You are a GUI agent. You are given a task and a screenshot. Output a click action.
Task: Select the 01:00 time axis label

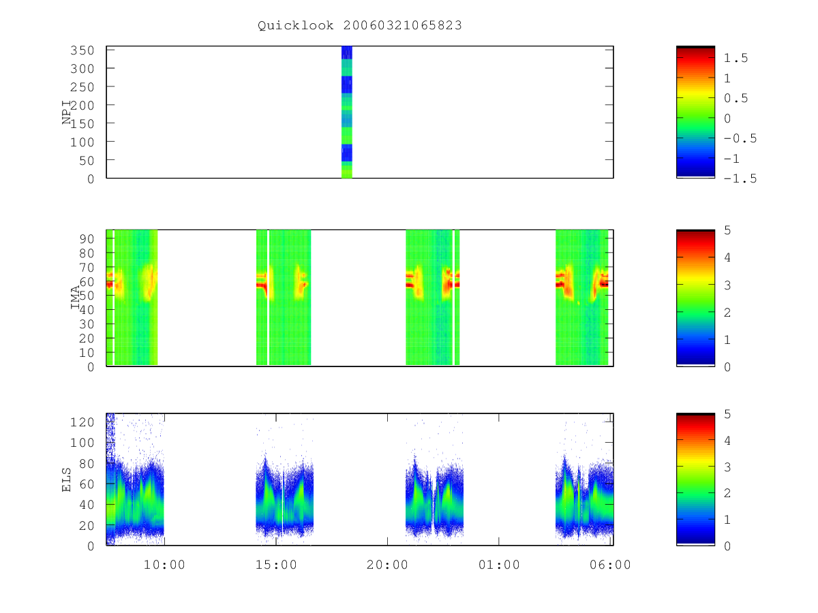498,565
